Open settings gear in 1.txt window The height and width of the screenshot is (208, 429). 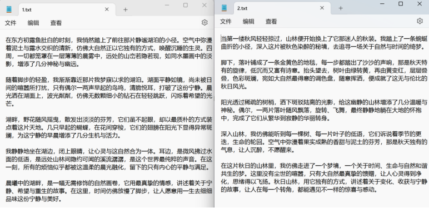coord(204,23)
